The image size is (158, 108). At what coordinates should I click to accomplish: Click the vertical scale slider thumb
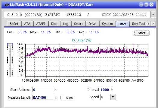(x=10, y=44)
